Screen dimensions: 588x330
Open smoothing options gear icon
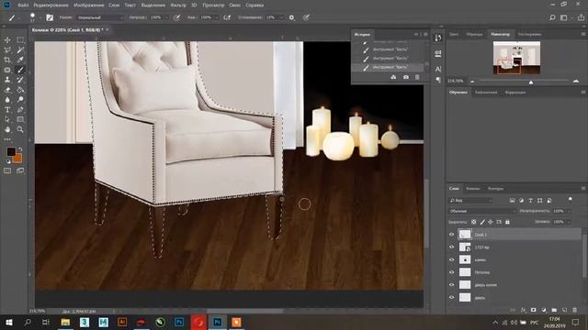click(291, 17)
